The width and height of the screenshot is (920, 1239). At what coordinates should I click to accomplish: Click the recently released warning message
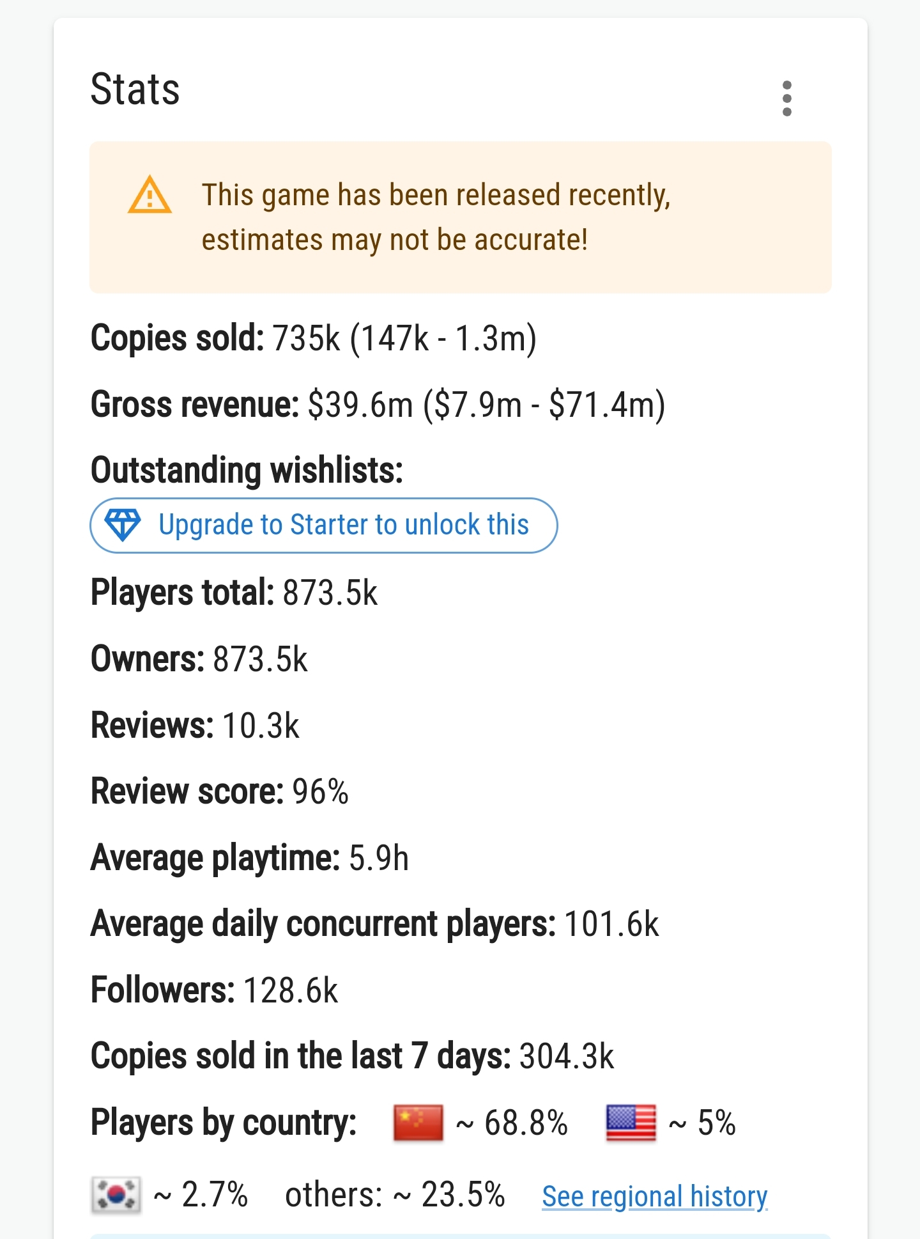[436, 217]
